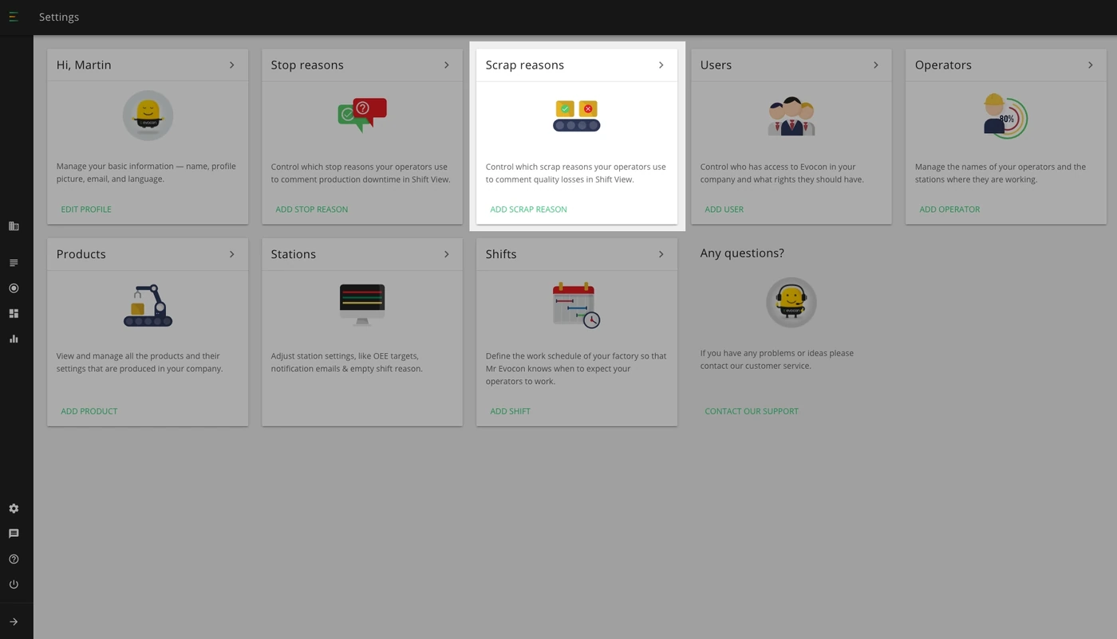Open the hamburger menu icon in top bar
Screen dimensions: 1117x639
(x=14, y=17)
